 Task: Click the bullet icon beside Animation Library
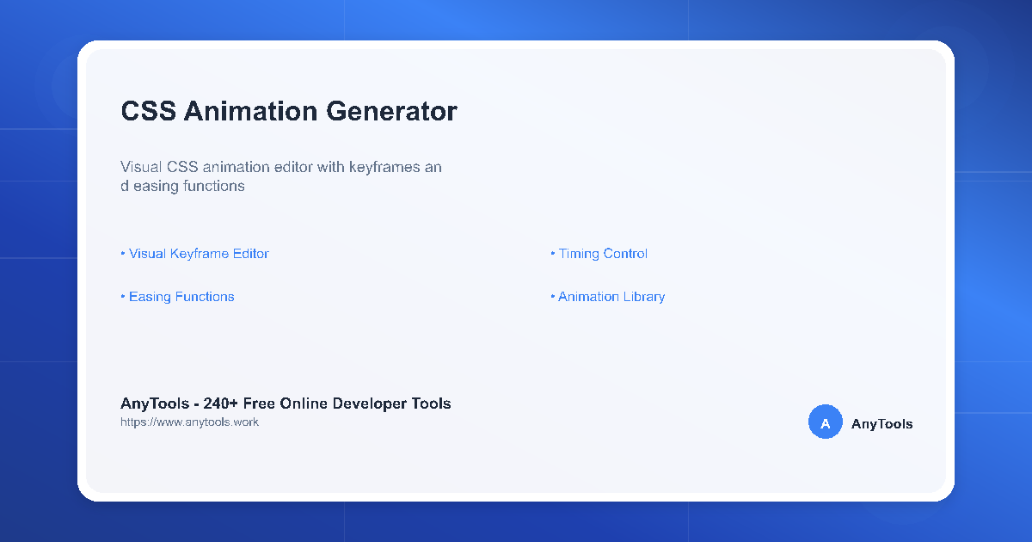click(x=552, y=296)
